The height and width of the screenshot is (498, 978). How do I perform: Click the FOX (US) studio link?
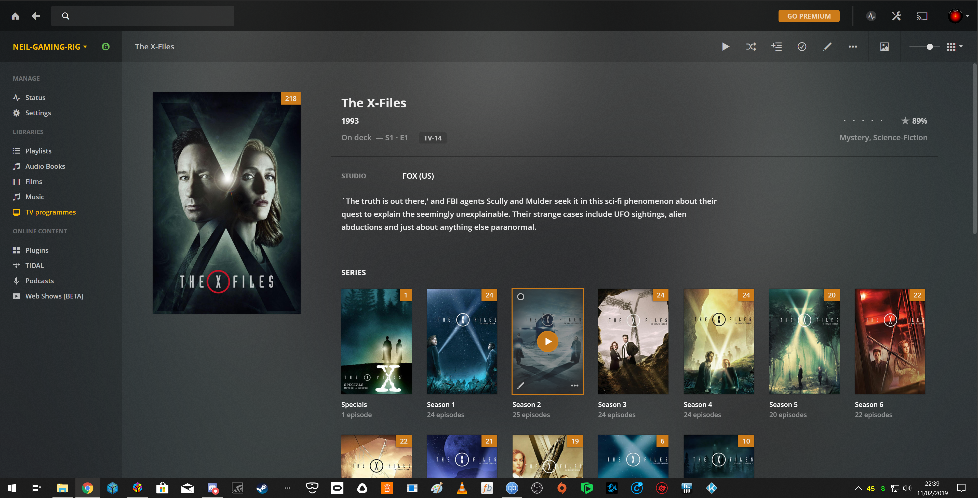click(x=418, y=176)
